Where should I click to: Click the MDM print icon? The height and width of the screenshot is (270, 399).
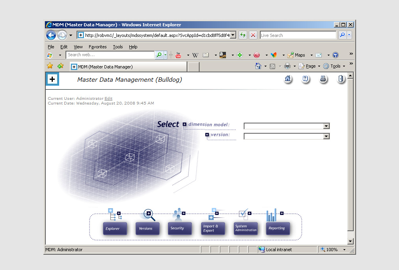click(x=323, y=79)
